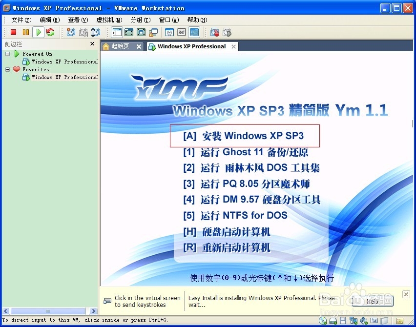The height and width of the screenshot is (327, 416).
Task: Choose [1] 运行 Ghost 11 备份/还原
Action: 246,152
